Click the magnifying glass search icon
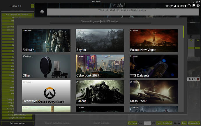The height and width of the screenshot is (126, 201). pyautogui.click(x=175, y=6)
